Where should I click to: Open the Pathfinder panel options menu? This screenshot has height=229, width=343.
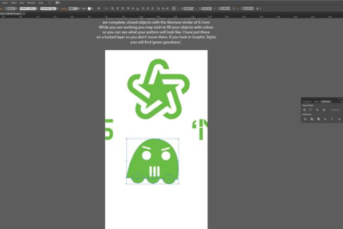point(341,101)
